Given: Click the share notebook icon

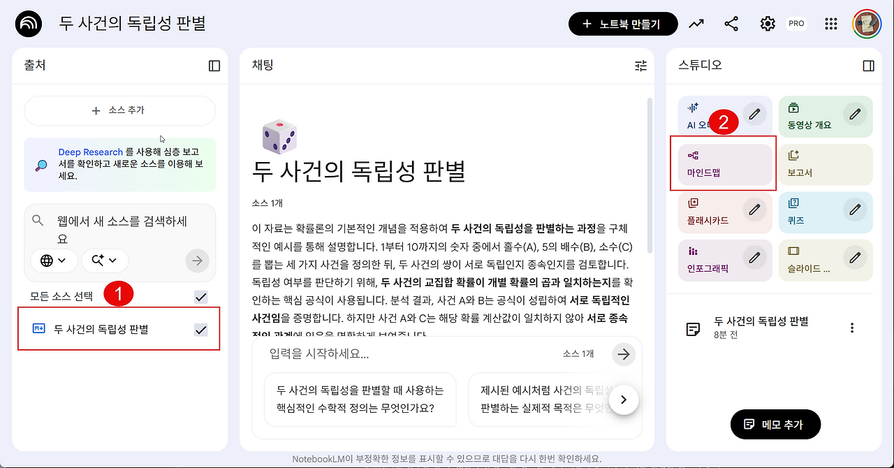Looking at the screenshot, I should point(731,24).
